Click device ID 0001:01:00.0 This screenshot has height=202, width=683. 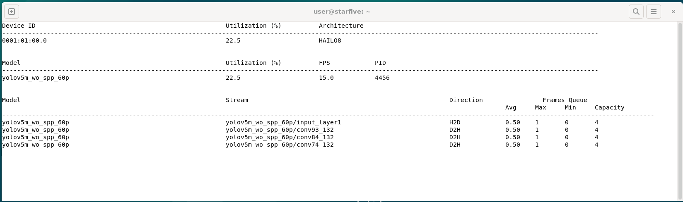24,40
